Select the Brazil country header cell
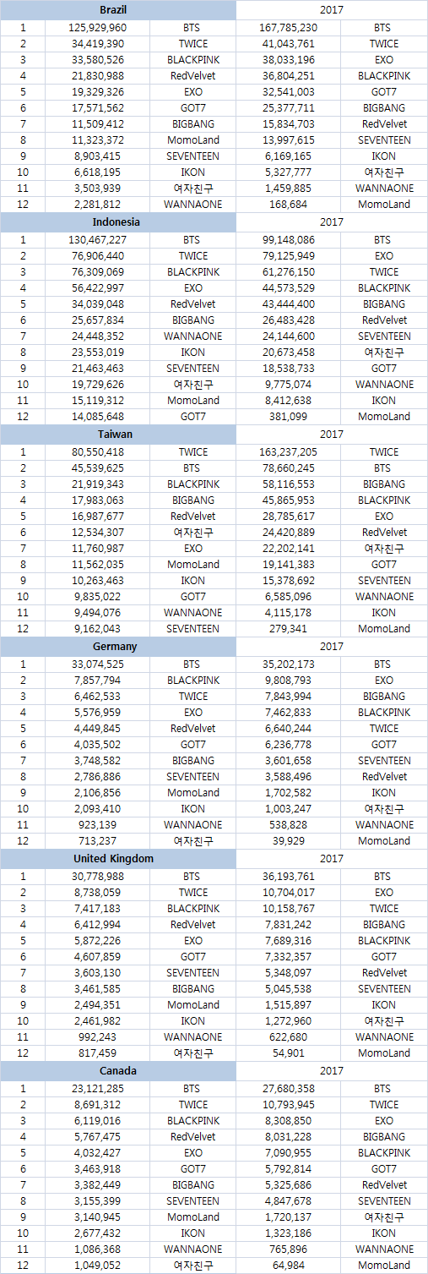This screenshot has width=428, height=1274. (x=119, y=11)
